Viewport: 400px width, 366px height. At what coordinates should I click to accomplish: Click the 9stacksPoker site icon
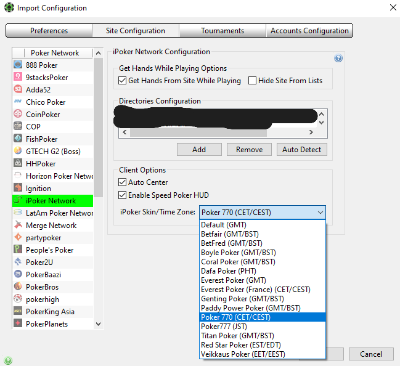pyautogui.click(x=18, y=77)
